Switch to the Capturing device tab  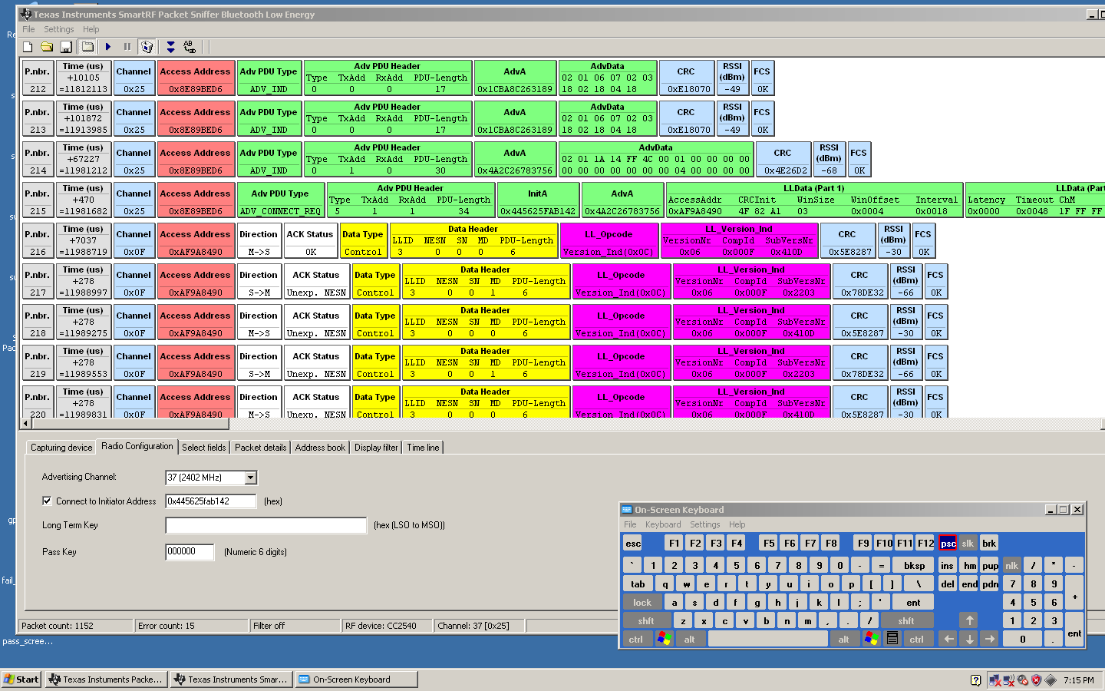click(x=61, y=448)
